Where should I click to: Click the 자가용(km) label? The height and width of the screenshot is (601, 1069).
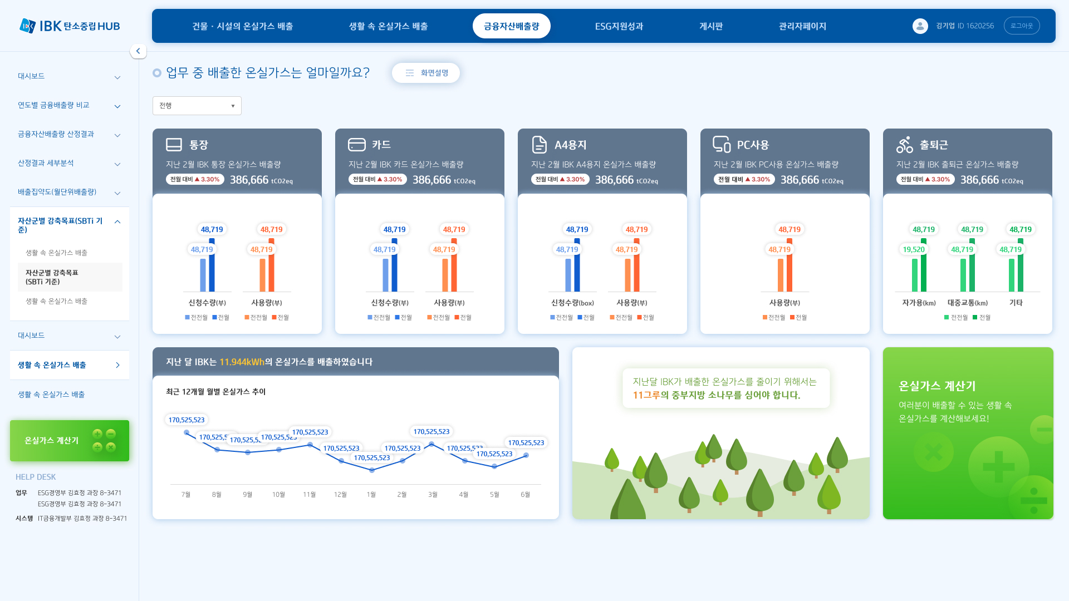click(x=919, y=303)
